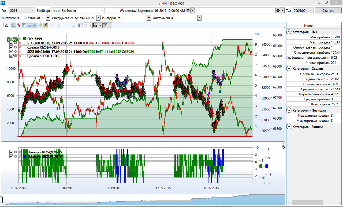Viewport: 343px width, 207px height.
Task: Open the save icon dropdown arrow
Action: pyautogui.click(x=100, y=25)
